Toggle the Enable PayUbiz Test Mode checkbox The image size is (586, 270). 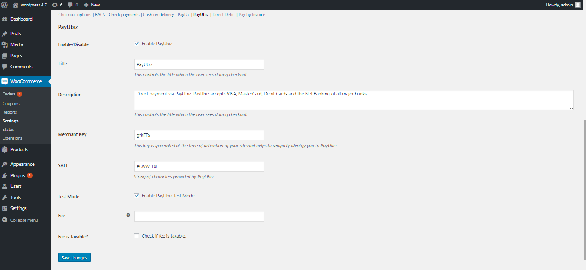(x=137, y=196)
